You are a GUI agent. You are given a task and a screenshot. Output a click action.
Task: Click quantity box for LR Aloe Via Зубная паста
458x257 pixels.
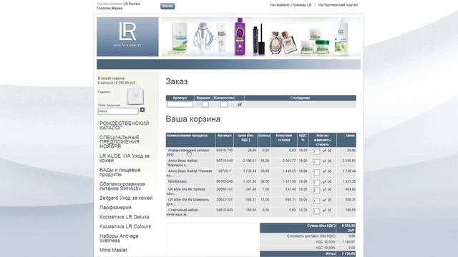coord(316,191)
